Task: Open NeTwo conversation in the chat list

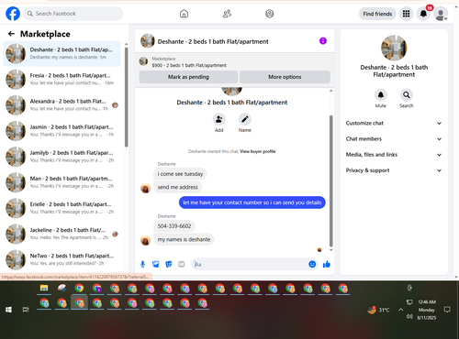Action: point(62,259)
